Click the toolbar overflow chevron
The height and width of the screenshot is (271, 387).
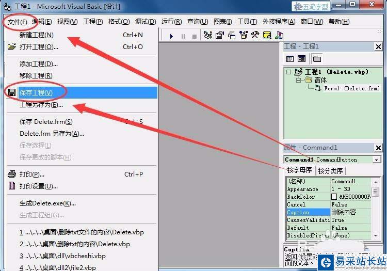pos(380,31)
